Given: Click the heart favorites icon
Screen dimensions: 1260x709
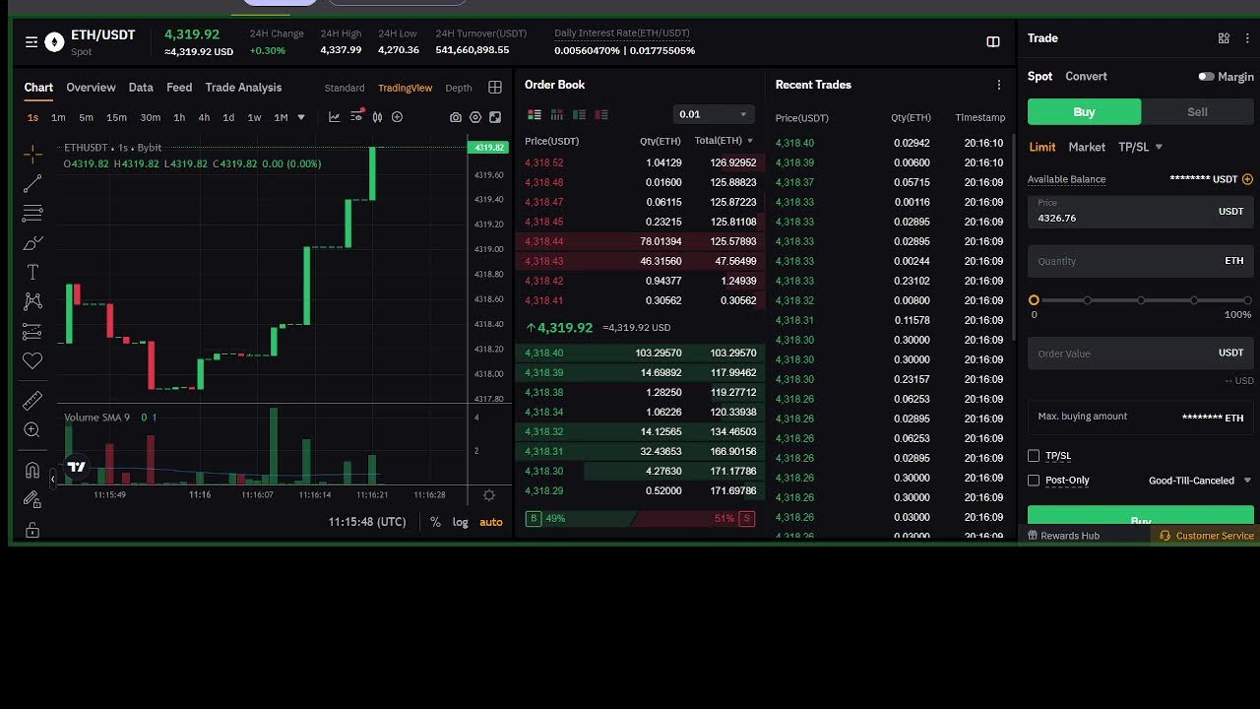Looking at the screenshot, I should tap(32, 361).
